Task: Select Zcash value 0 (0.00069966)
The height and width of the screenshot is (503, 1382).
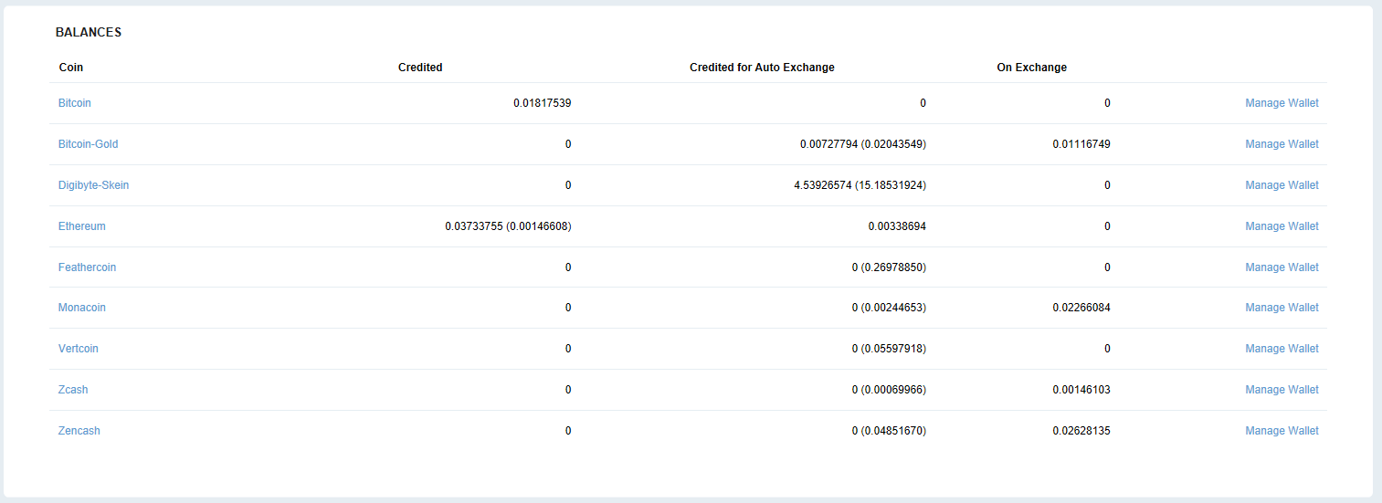Action: pos(889,390)
